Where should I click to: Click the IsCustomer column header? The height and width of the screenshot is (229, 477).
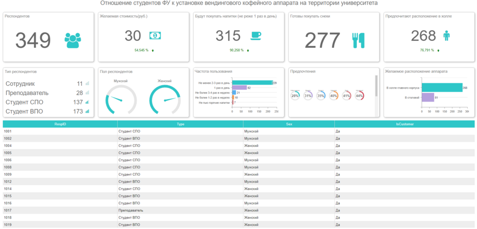pos(404,124)
